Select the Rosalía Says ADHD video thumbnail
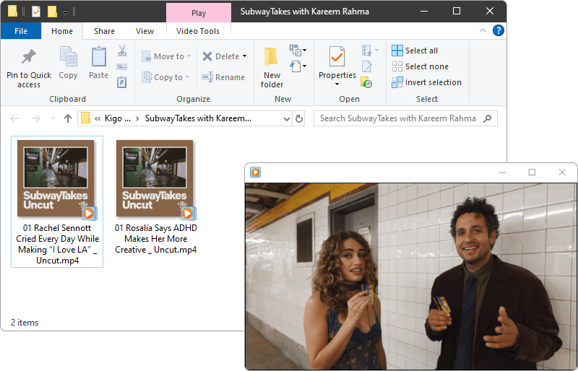The width and height of the screenshot is (578, 371). (156, 178)
